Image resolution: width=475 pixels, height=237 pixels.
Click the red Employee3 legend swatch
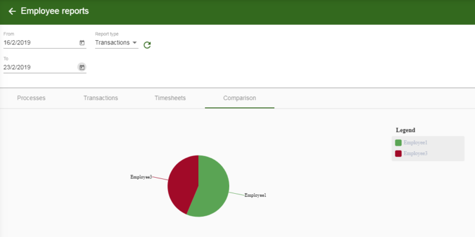click(x=398, y=153)
